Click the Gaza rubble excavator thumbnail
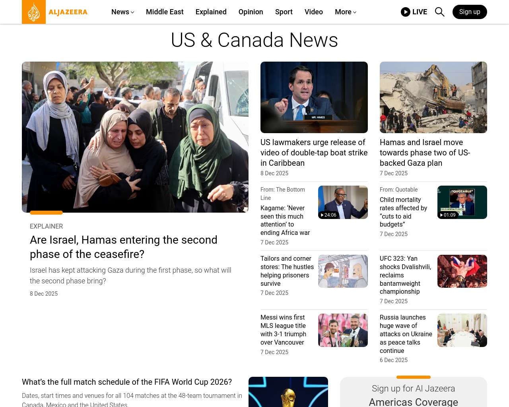 [x=433, y=97]
